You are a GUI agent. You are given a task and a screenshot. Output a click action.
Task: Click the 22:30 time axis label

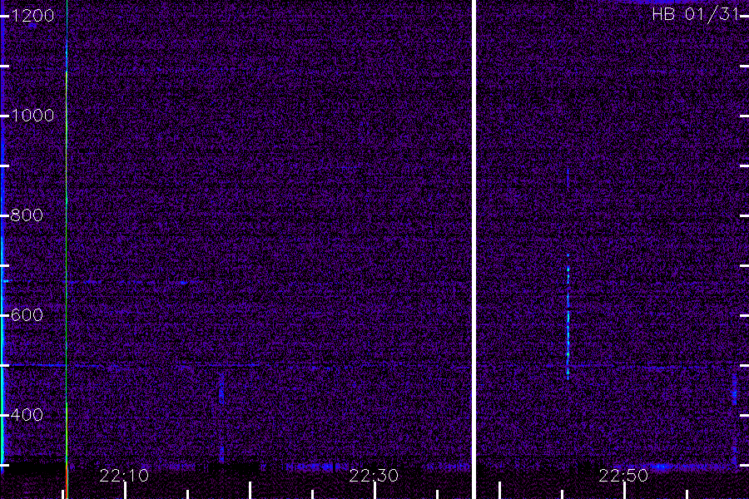374,476
